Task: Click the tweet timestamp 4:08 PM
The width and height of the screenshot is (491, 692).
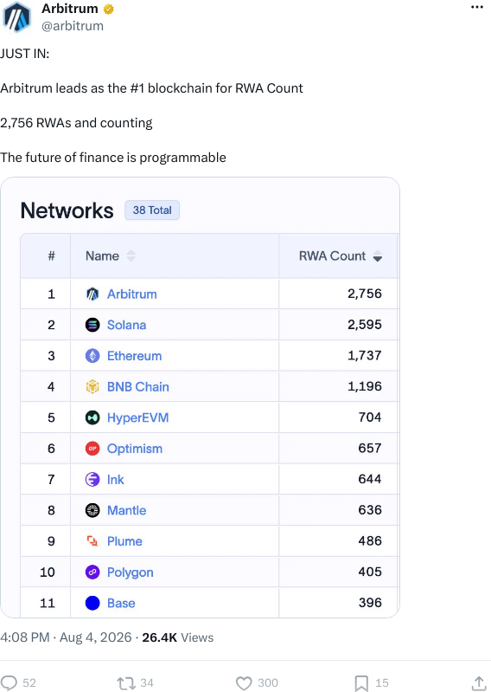Action: 25,637
